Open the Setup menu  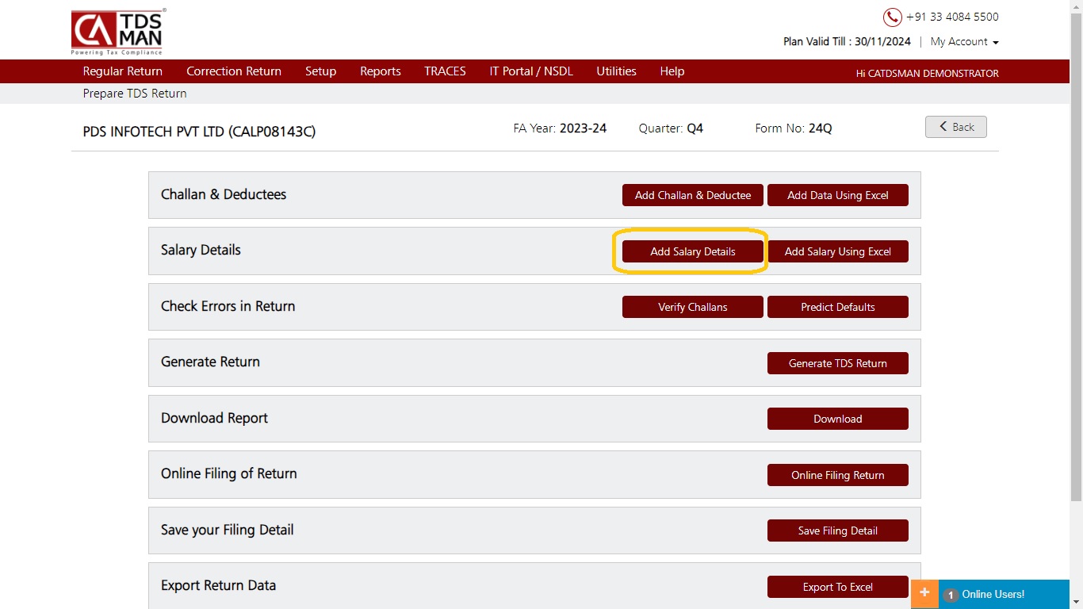320,71
